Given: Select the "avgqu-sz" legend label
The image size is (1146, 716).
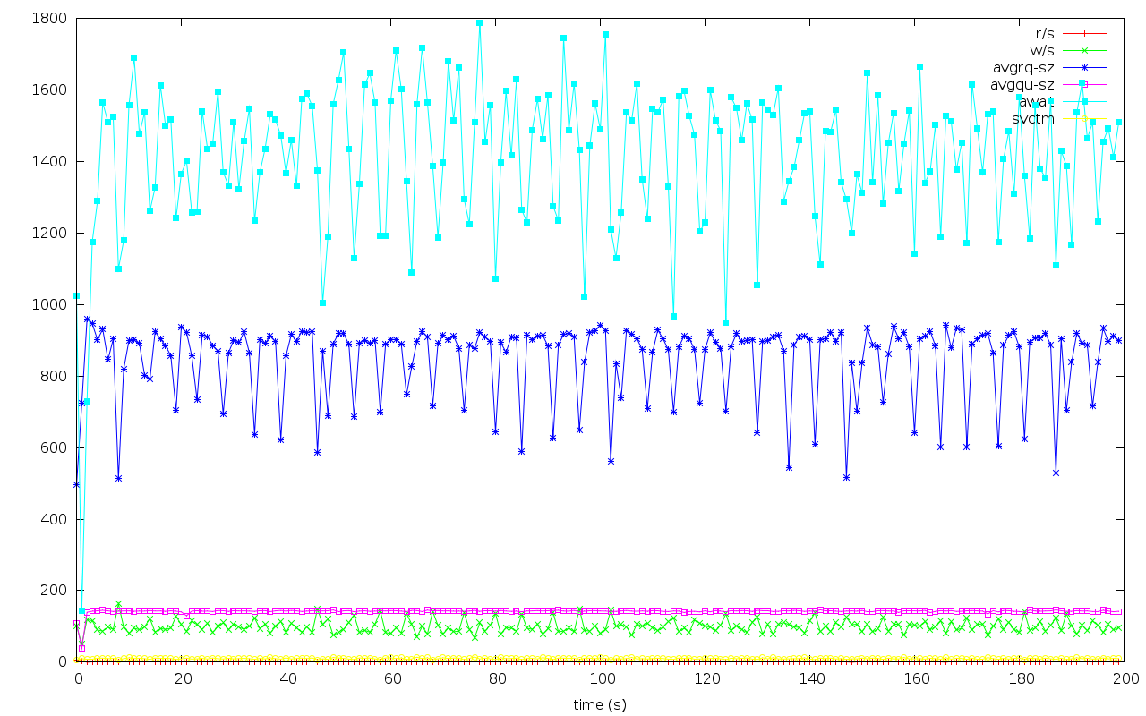Looking at the screenshot, I should click(x=1022, y=85).
